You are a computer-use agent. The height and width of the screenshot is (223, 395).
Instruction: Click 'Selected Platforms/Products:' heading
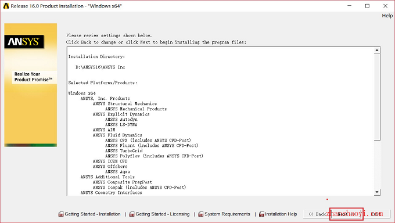(x=103, y=82)
